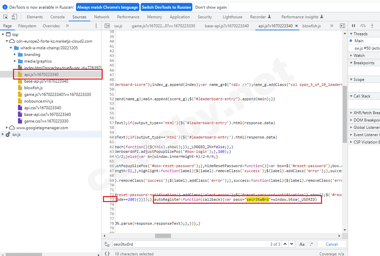Cancel the in-file search

(x=331, y=244)
